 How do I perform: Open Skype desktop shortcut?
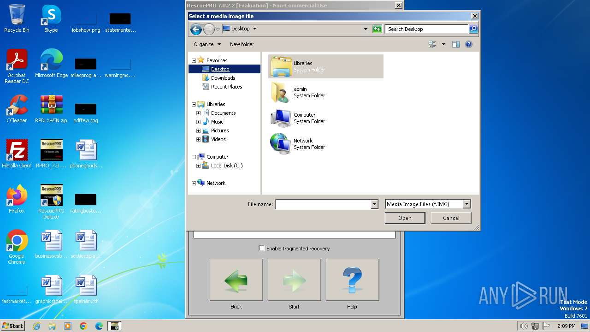click(x=51, y=18)
